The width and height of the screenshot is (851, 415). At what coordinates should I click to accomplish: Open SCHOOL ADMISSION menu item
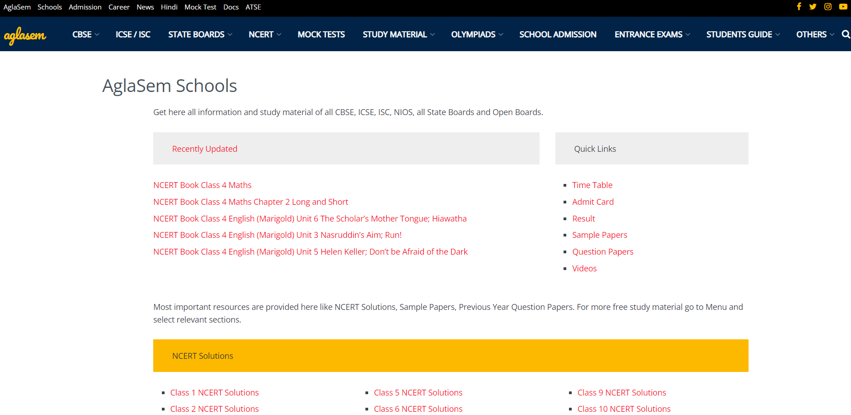point(558,34)
